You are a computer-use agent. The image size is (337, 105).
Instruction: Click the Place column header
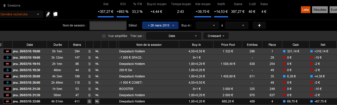click(x=272, y=45)
